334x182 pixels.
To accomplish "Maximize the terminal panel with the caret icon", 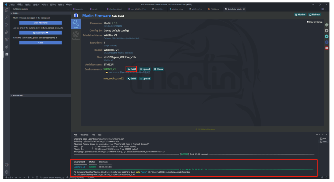I will click(x=323, y=134).
